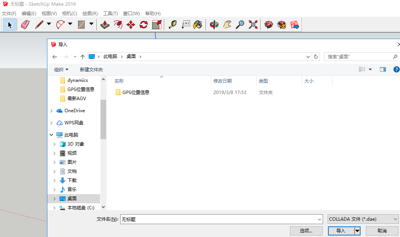Open the 工具(T) menu

[x=110, y=14]
